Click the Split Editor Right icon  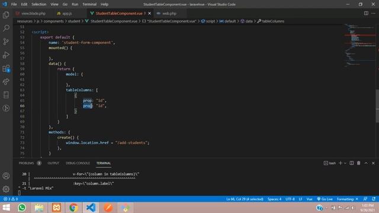click(x=366, y=13)
